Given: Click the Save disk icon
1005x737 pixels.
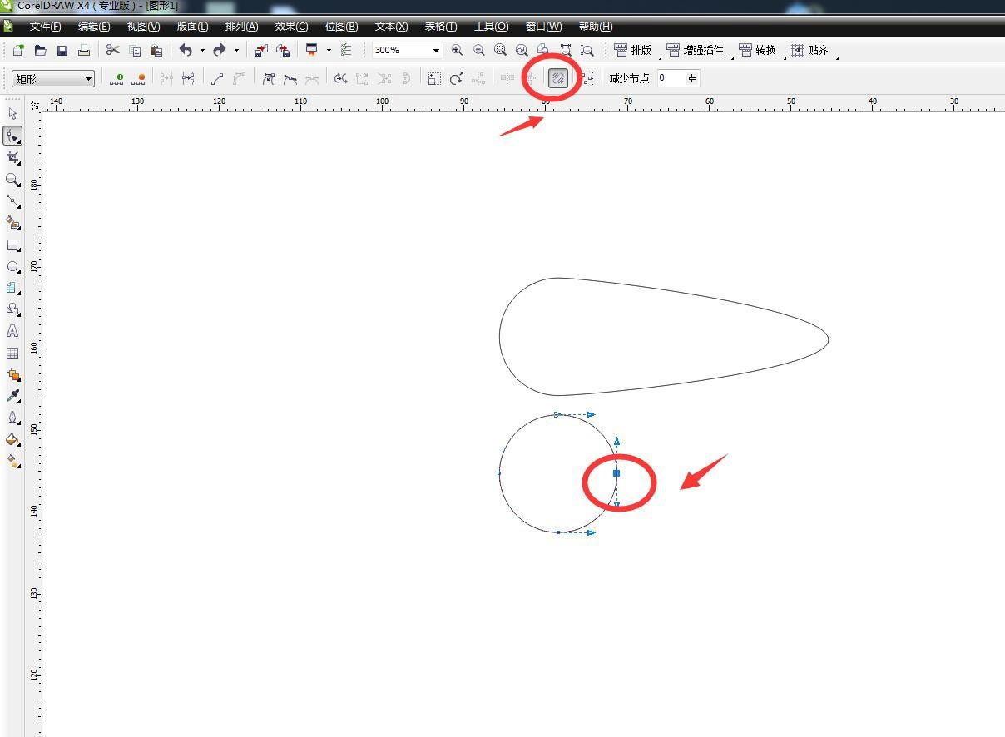Looking at the screenshot, I should coord(62,51).
